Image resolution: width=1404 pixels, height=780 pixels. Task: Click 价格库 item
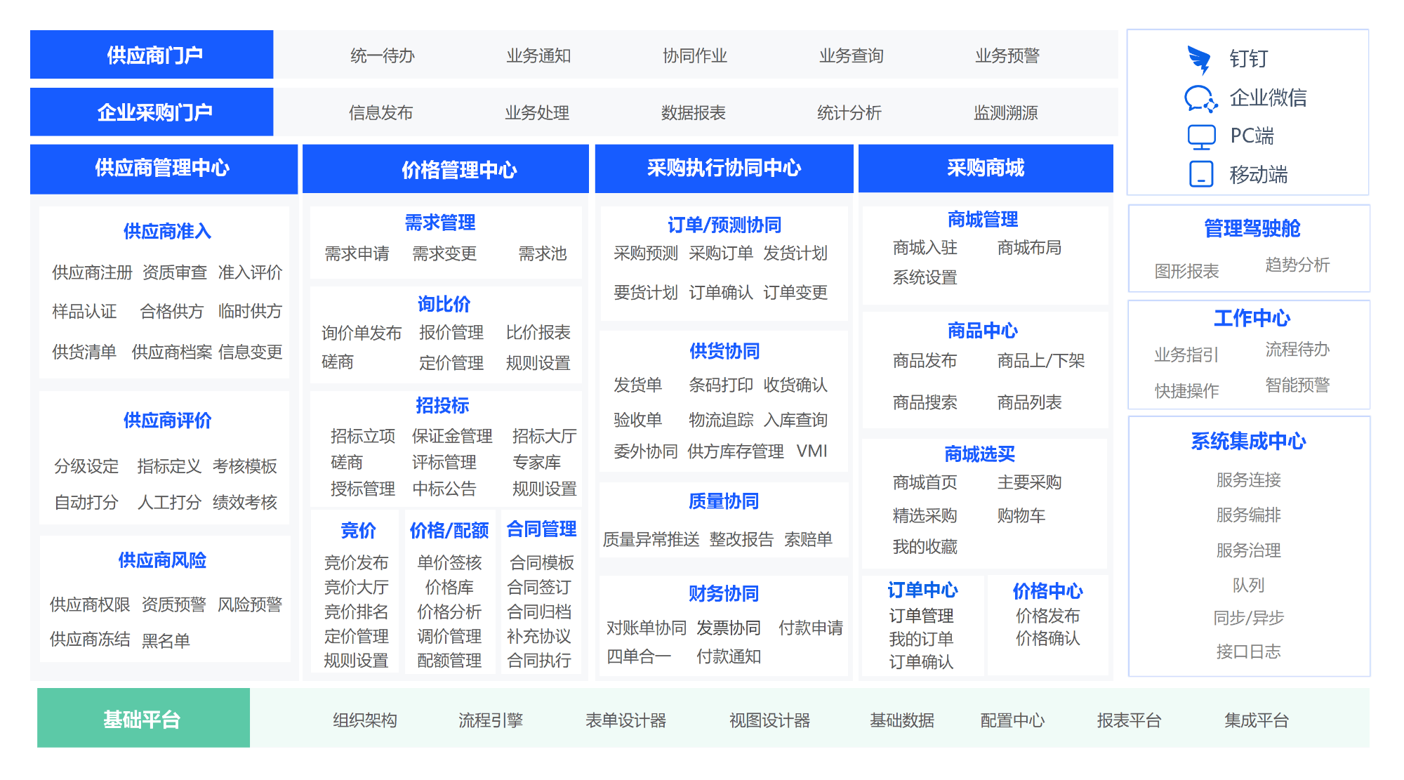pos(449,587)
